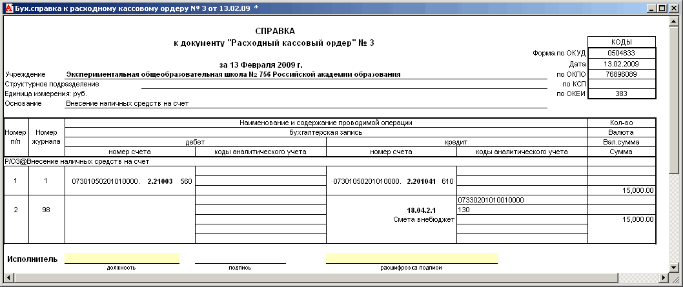Click the vertical scrollbar thumb
683x287 pixels.
point(675,100)
